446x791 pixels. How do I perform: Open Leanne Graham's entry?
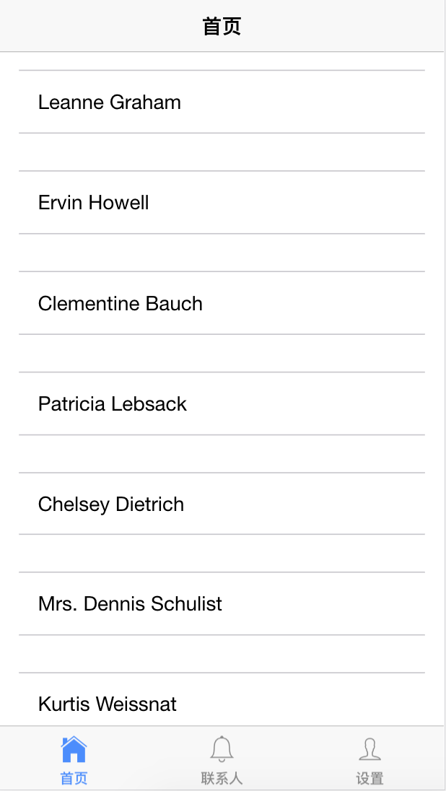[110, 102]
